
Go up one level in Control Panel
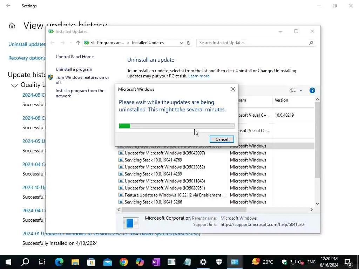(78, 43)
